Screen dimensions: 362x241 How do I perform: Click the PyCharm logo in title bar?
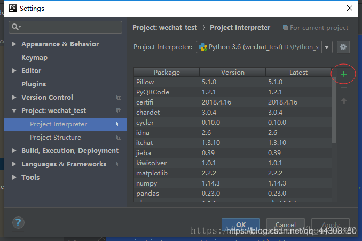pyautogui.click(x=13, y=8)
